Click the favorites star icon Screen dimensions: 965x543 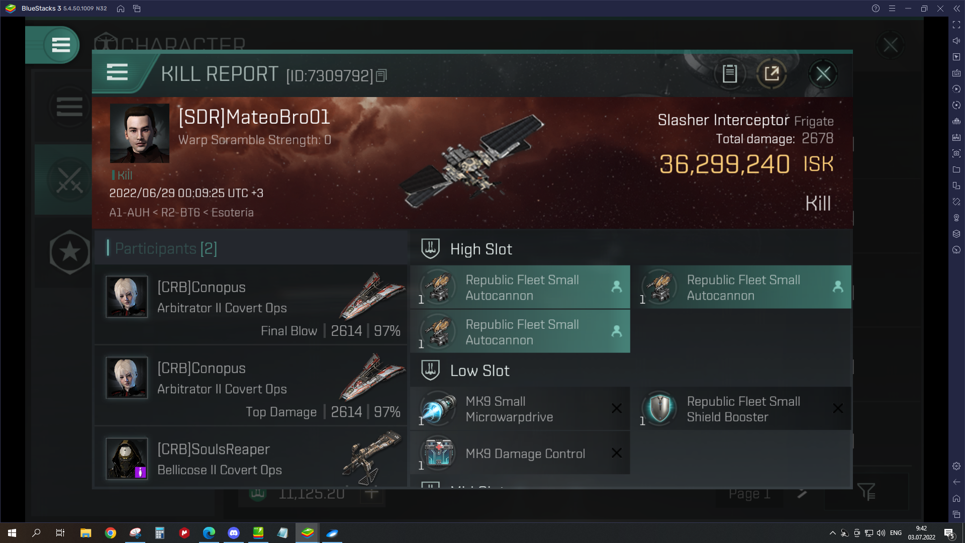click(69, 251)
